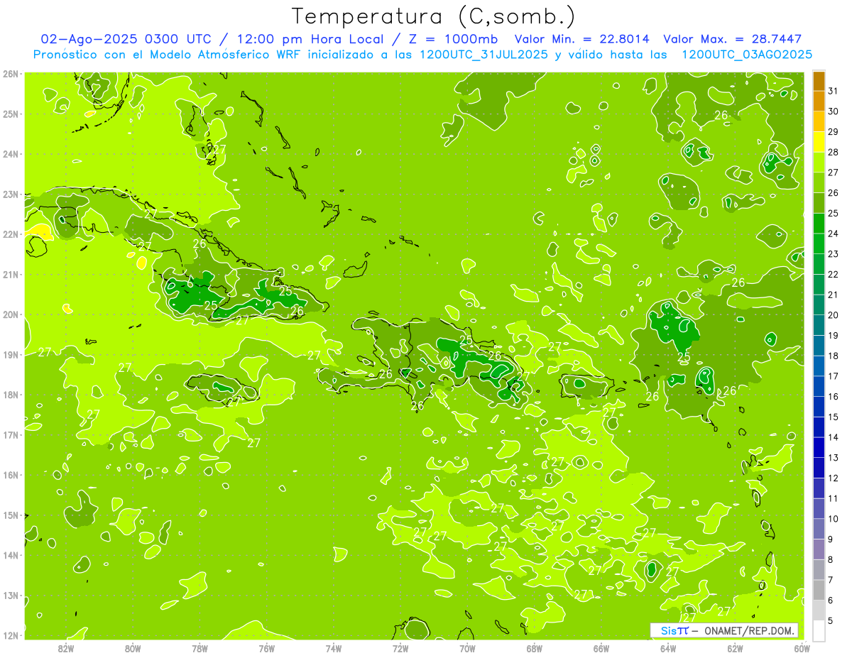Click the color scale label "24"
This screenshot has width=852, height=658.
[x=834, y=234]
